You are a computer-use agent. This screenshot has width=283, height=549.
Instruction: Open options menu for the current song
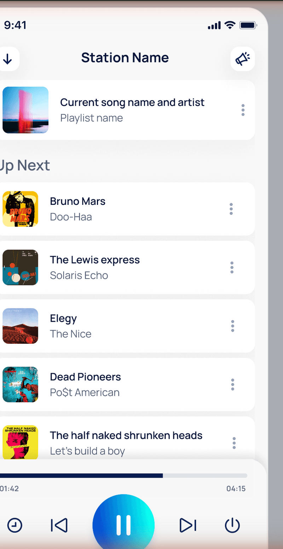(243, 110)
